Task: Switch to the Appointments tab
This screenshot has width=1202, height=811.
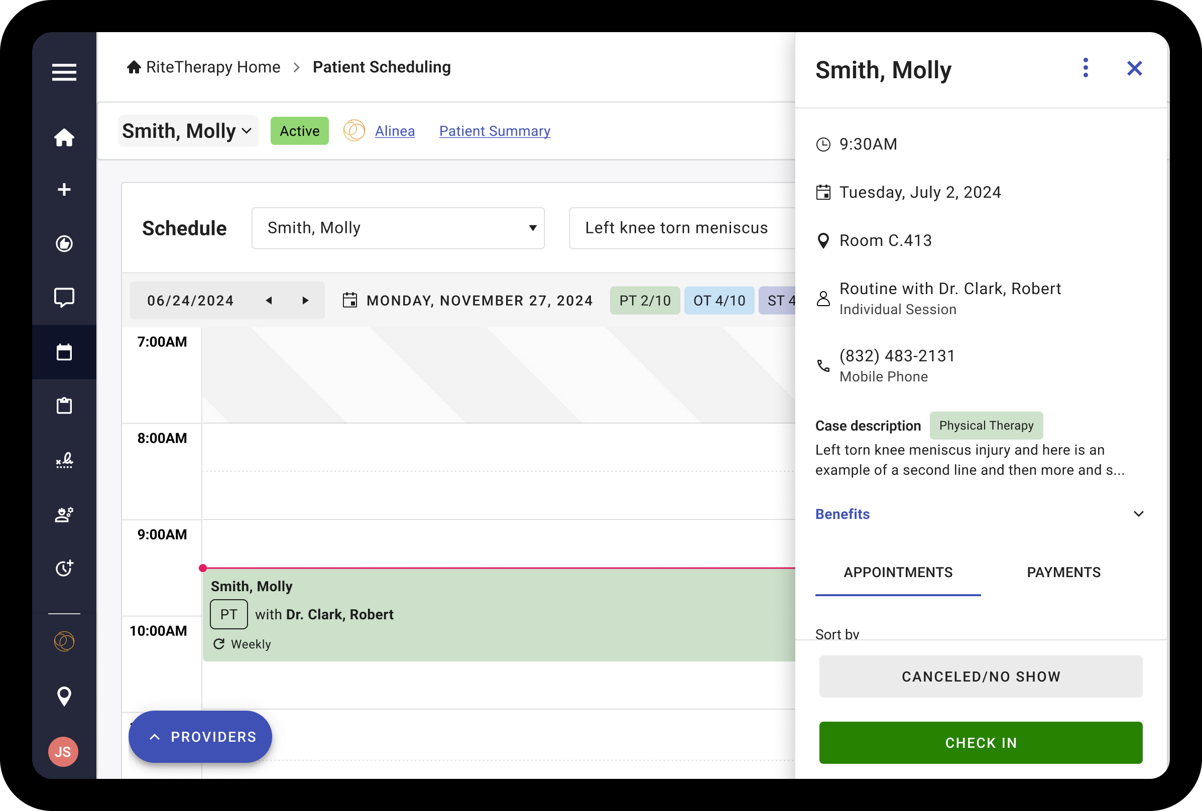Action: [898, 572]
